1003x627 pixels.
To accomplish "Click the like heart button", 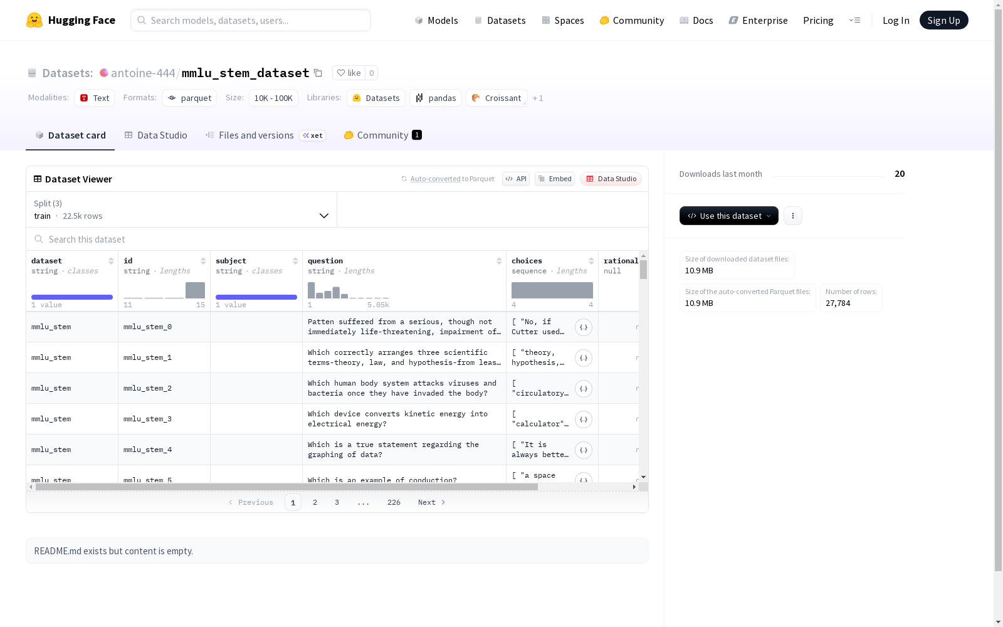I will tap(349, 73).
